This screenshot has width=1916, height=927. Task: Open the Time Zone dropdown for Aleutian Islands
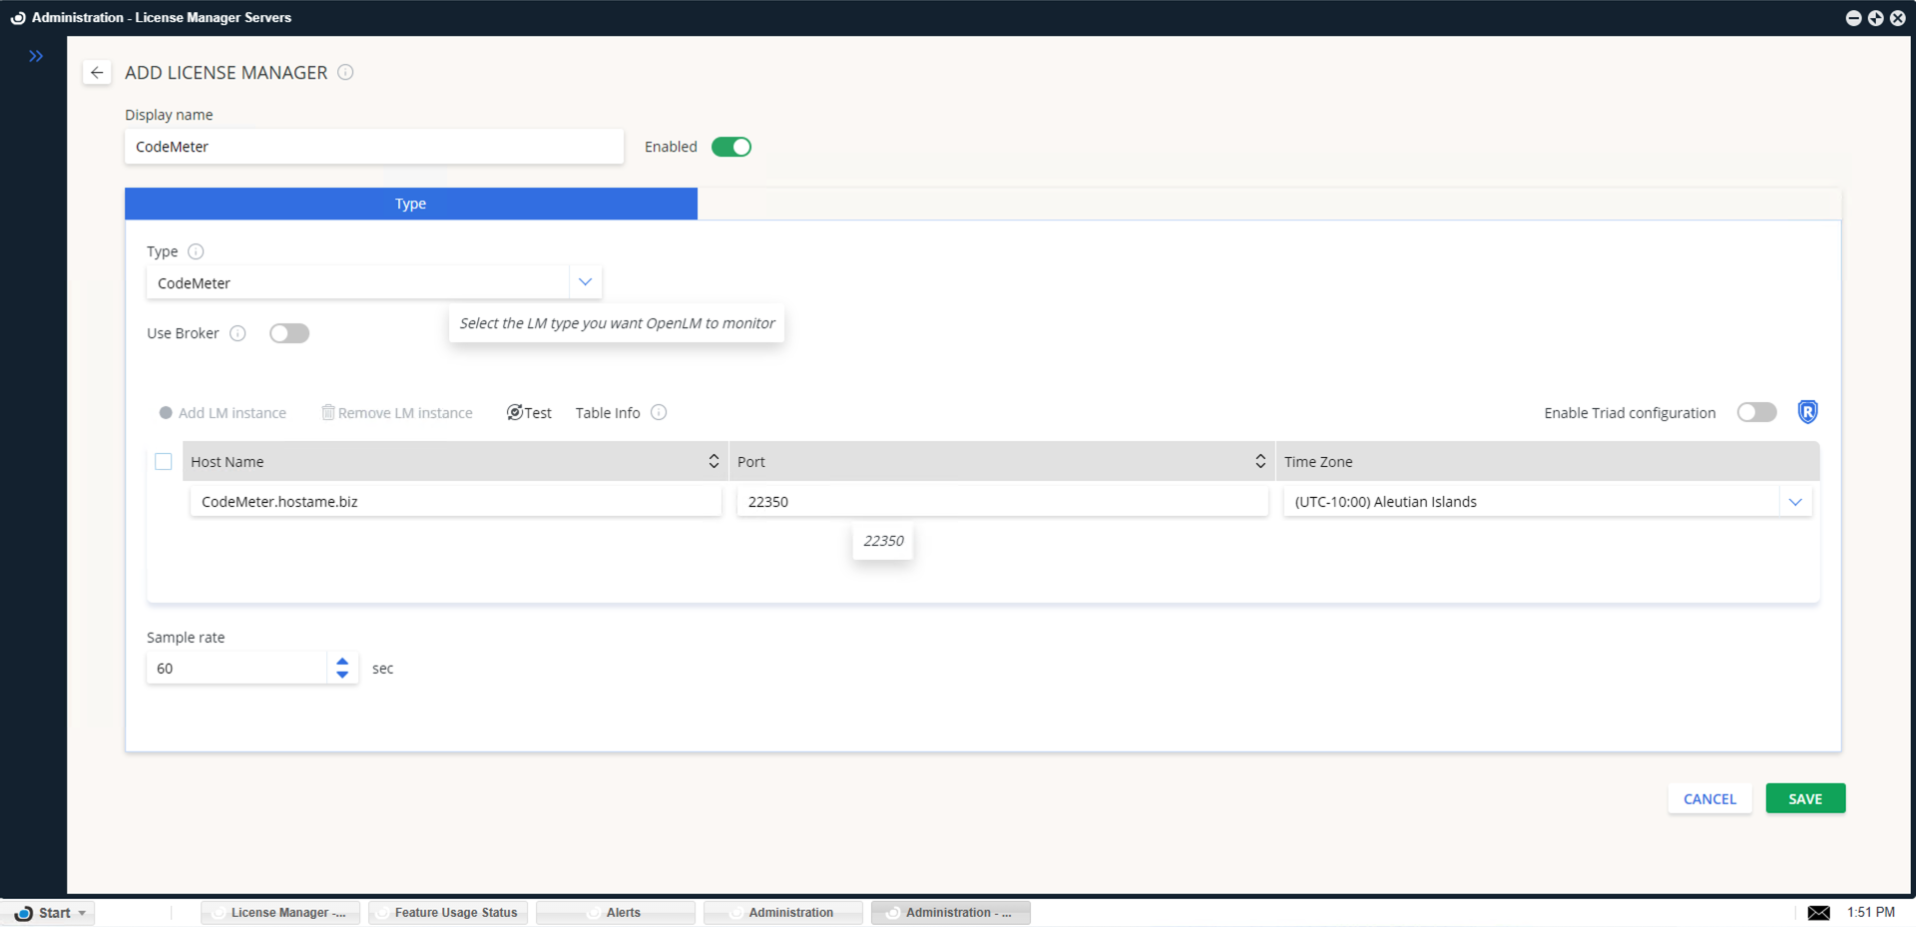(x=1795, y=501)
